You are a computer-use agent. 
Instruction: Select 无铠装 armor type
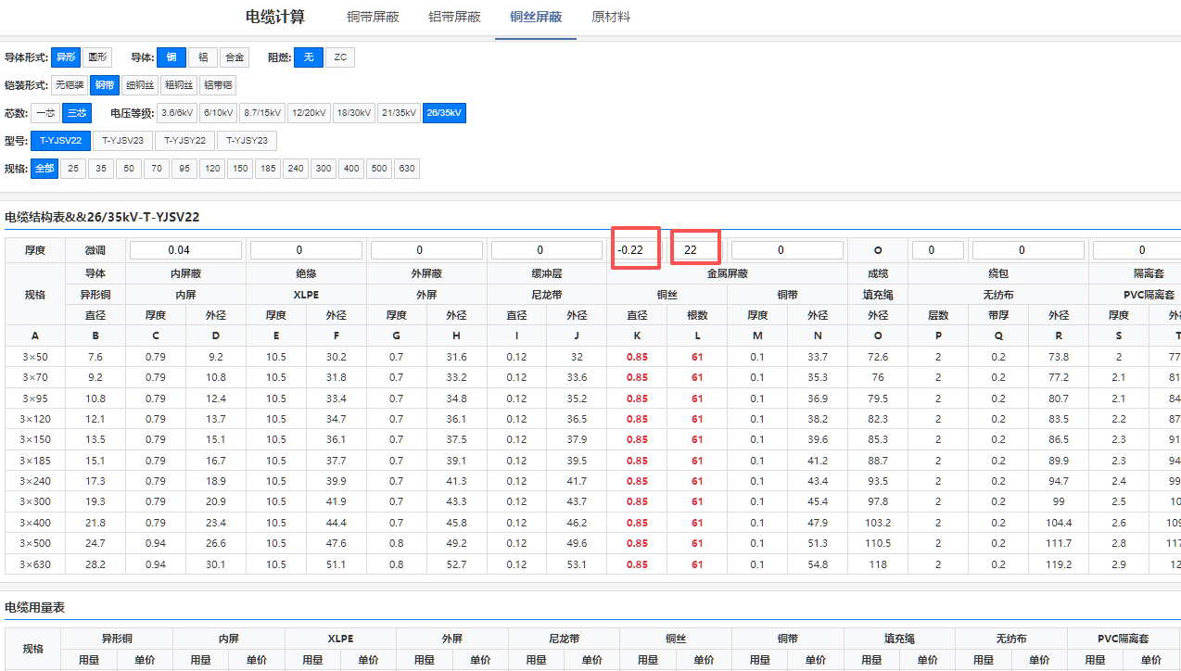pos(69,85)
